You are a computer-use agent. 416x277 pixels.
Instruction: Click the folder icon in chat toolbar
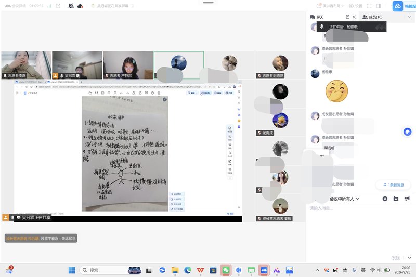point(396,199)
